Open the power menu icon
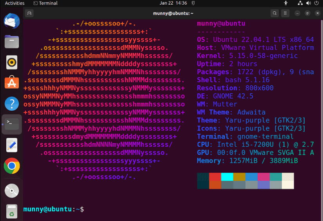Image resolution: width=323 pixels, height=221 pixels. click(x=316, y=3)
